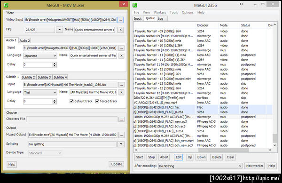Screen dimensions: 282x183
Task: Switch to the Input tab
Action: pos(138,18)
